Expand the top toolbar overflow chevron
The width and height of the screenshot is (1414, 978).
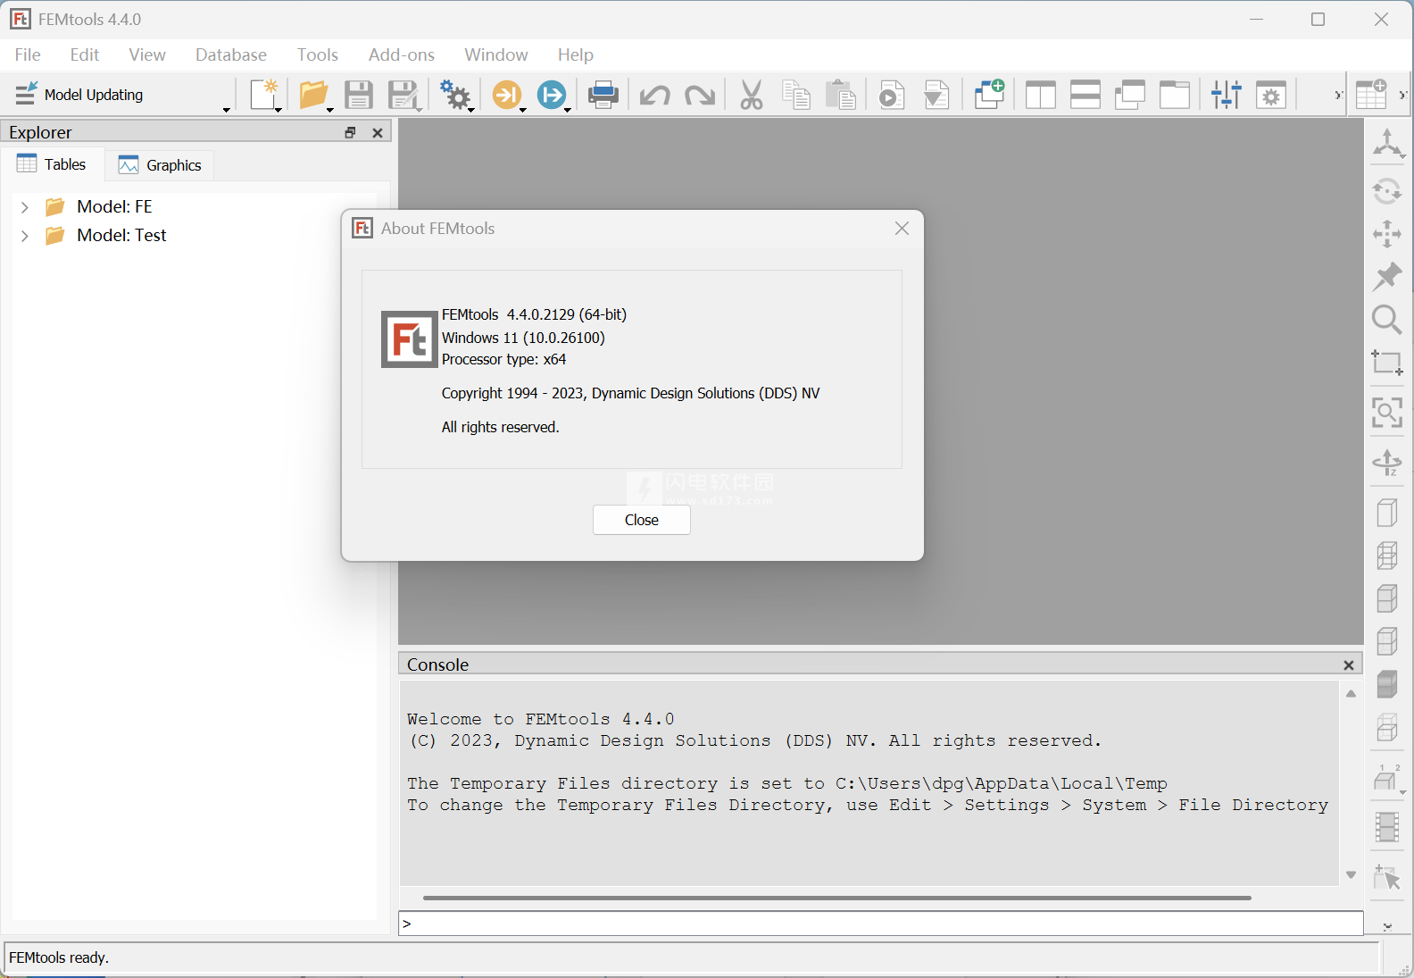tap(1338, 95)
